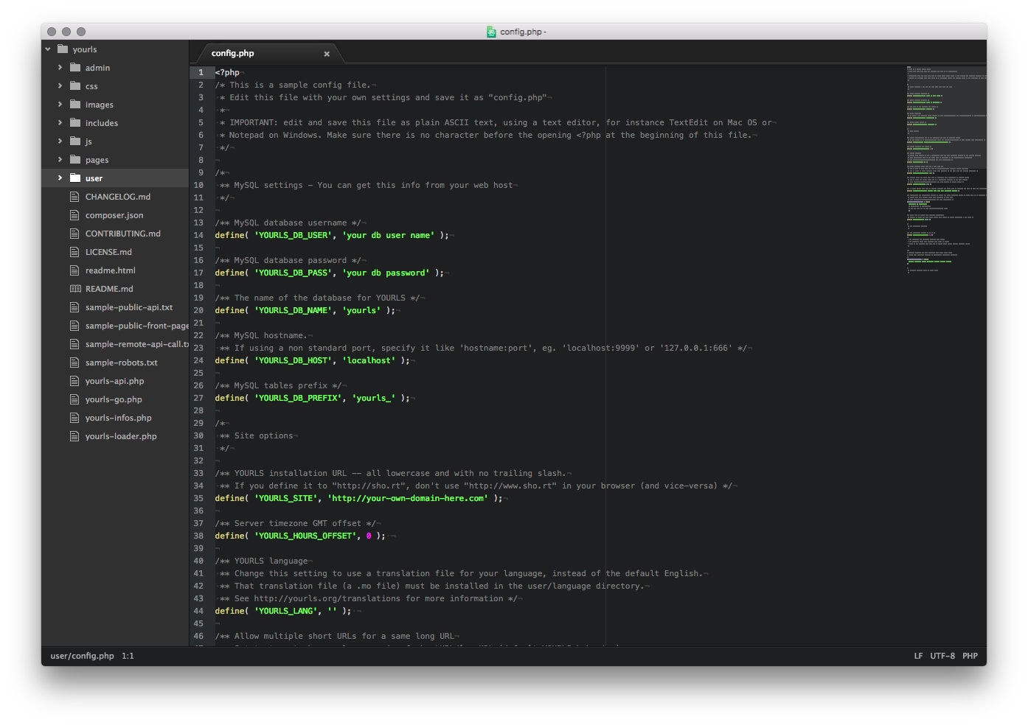The height and width of the screenshot is (725, 1028).
Task: Click the UTF-8 encoding selector
Action: (x=942, y=656)
